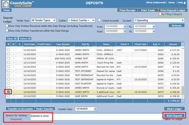
Task: Click Print Deposit Ledger
Action: (x=173, y=10)
